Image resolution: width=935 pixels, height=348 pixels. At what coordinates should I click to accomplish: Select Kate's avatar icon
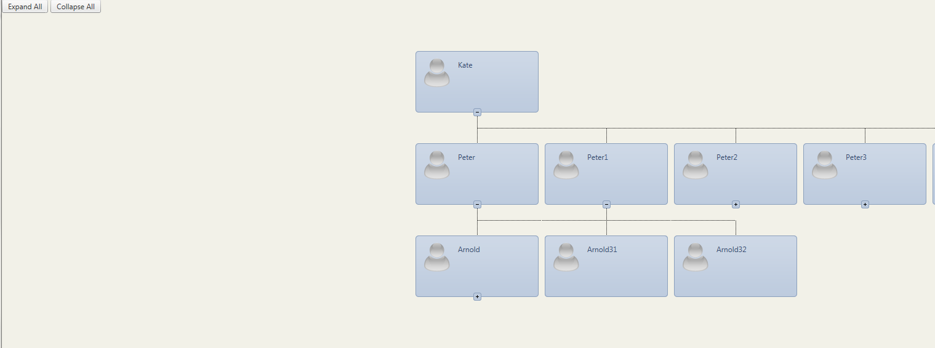[x=437, y=73]
